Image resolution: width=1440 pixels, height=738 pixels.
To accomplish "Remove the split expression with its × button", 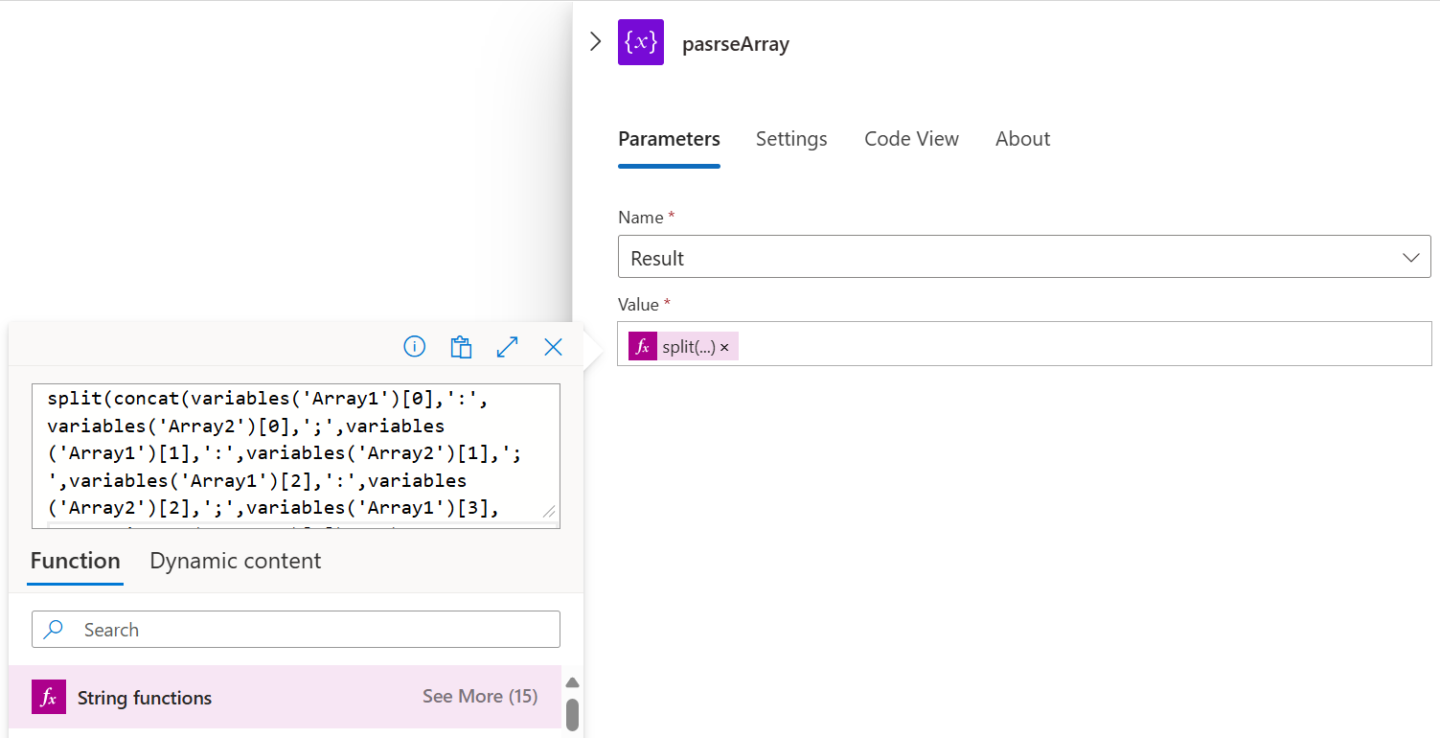I will click(725, 347).
